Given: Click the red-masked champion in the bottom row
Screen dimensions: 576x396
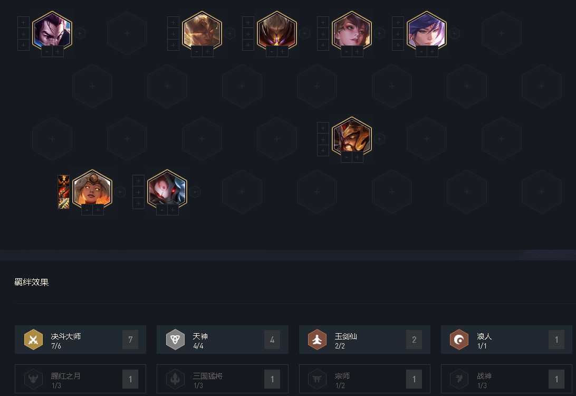Looking at the screenshot, I should pyautogui.click(x=167, y=189).
